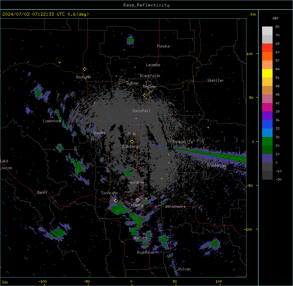Select the 45 value on dBZ scale
This screenshot has height=286, width=293.
277,94
